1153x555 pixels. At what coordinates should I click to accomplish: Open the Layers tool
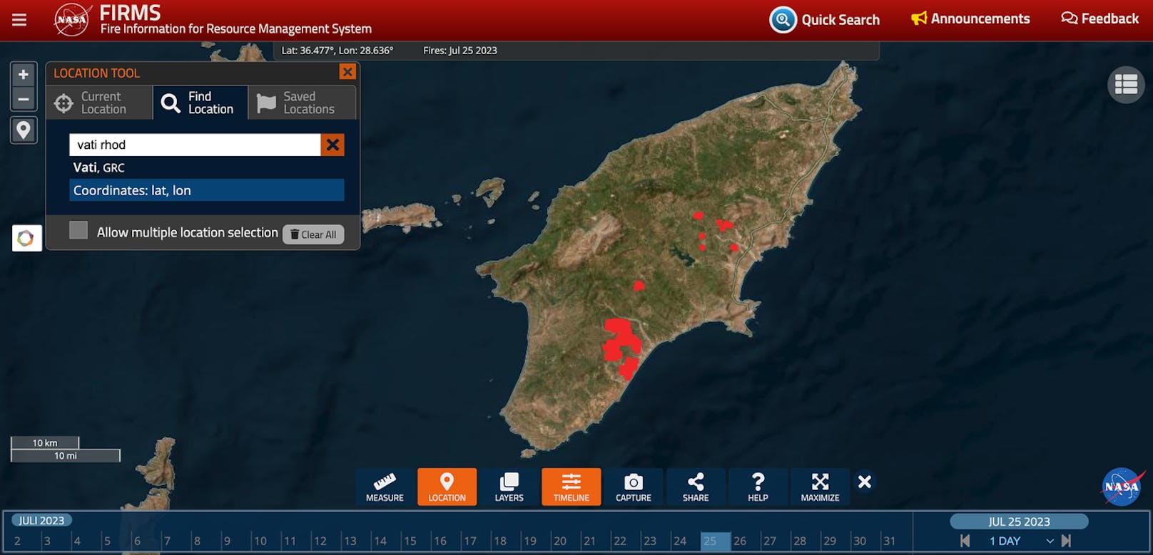point(509,487)
